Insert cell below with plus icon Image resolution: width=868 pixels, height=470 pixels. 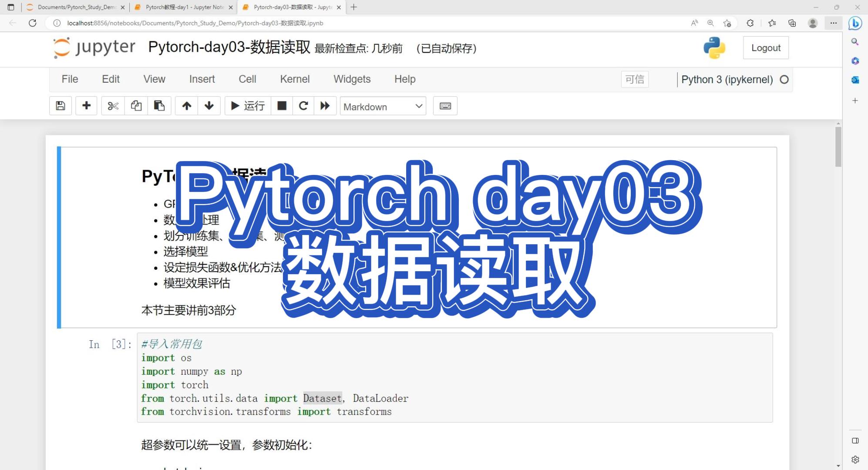(x=86, y=106)
